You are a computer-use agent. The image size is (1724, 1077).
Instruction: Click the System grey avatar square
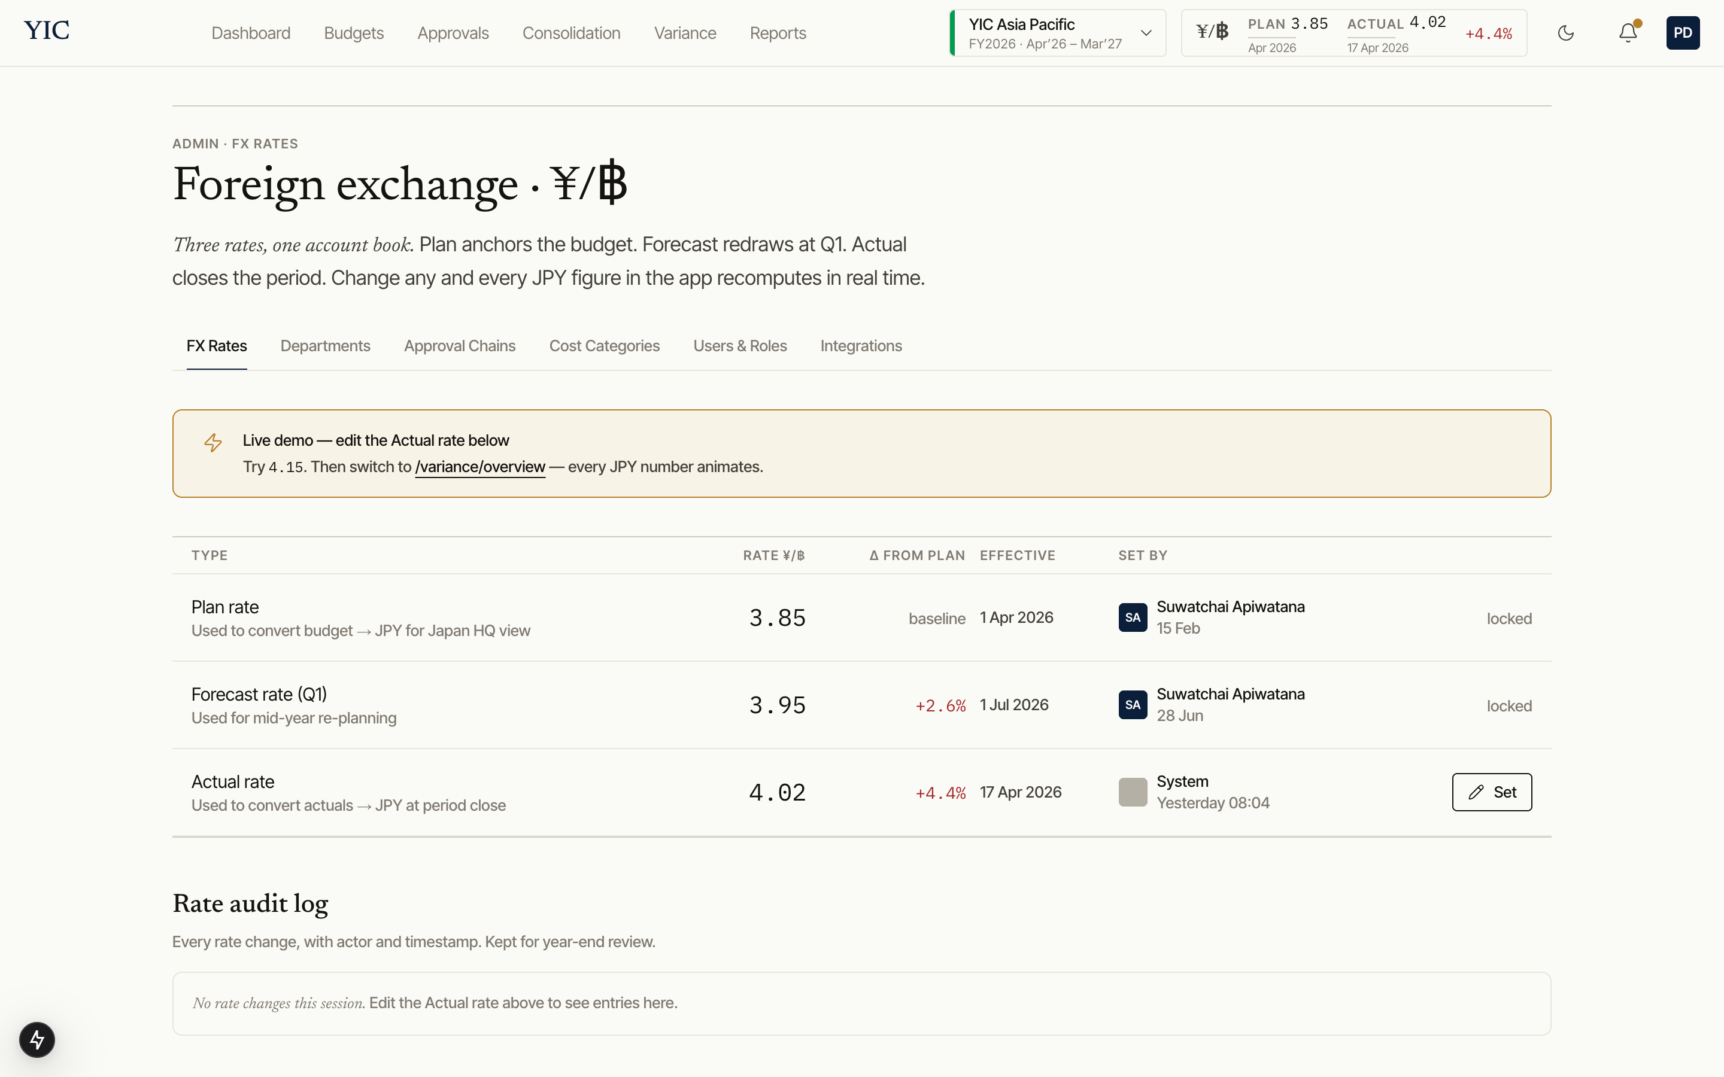[1132, 792]
